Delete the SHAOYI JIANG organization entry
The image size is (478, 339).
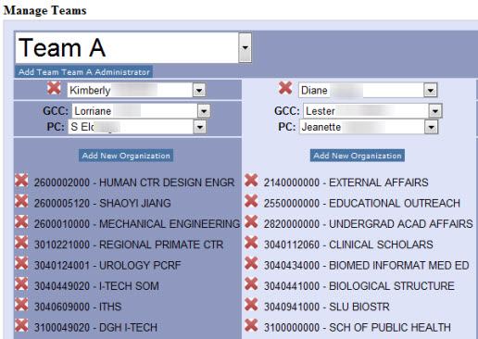tap(21, 201)
